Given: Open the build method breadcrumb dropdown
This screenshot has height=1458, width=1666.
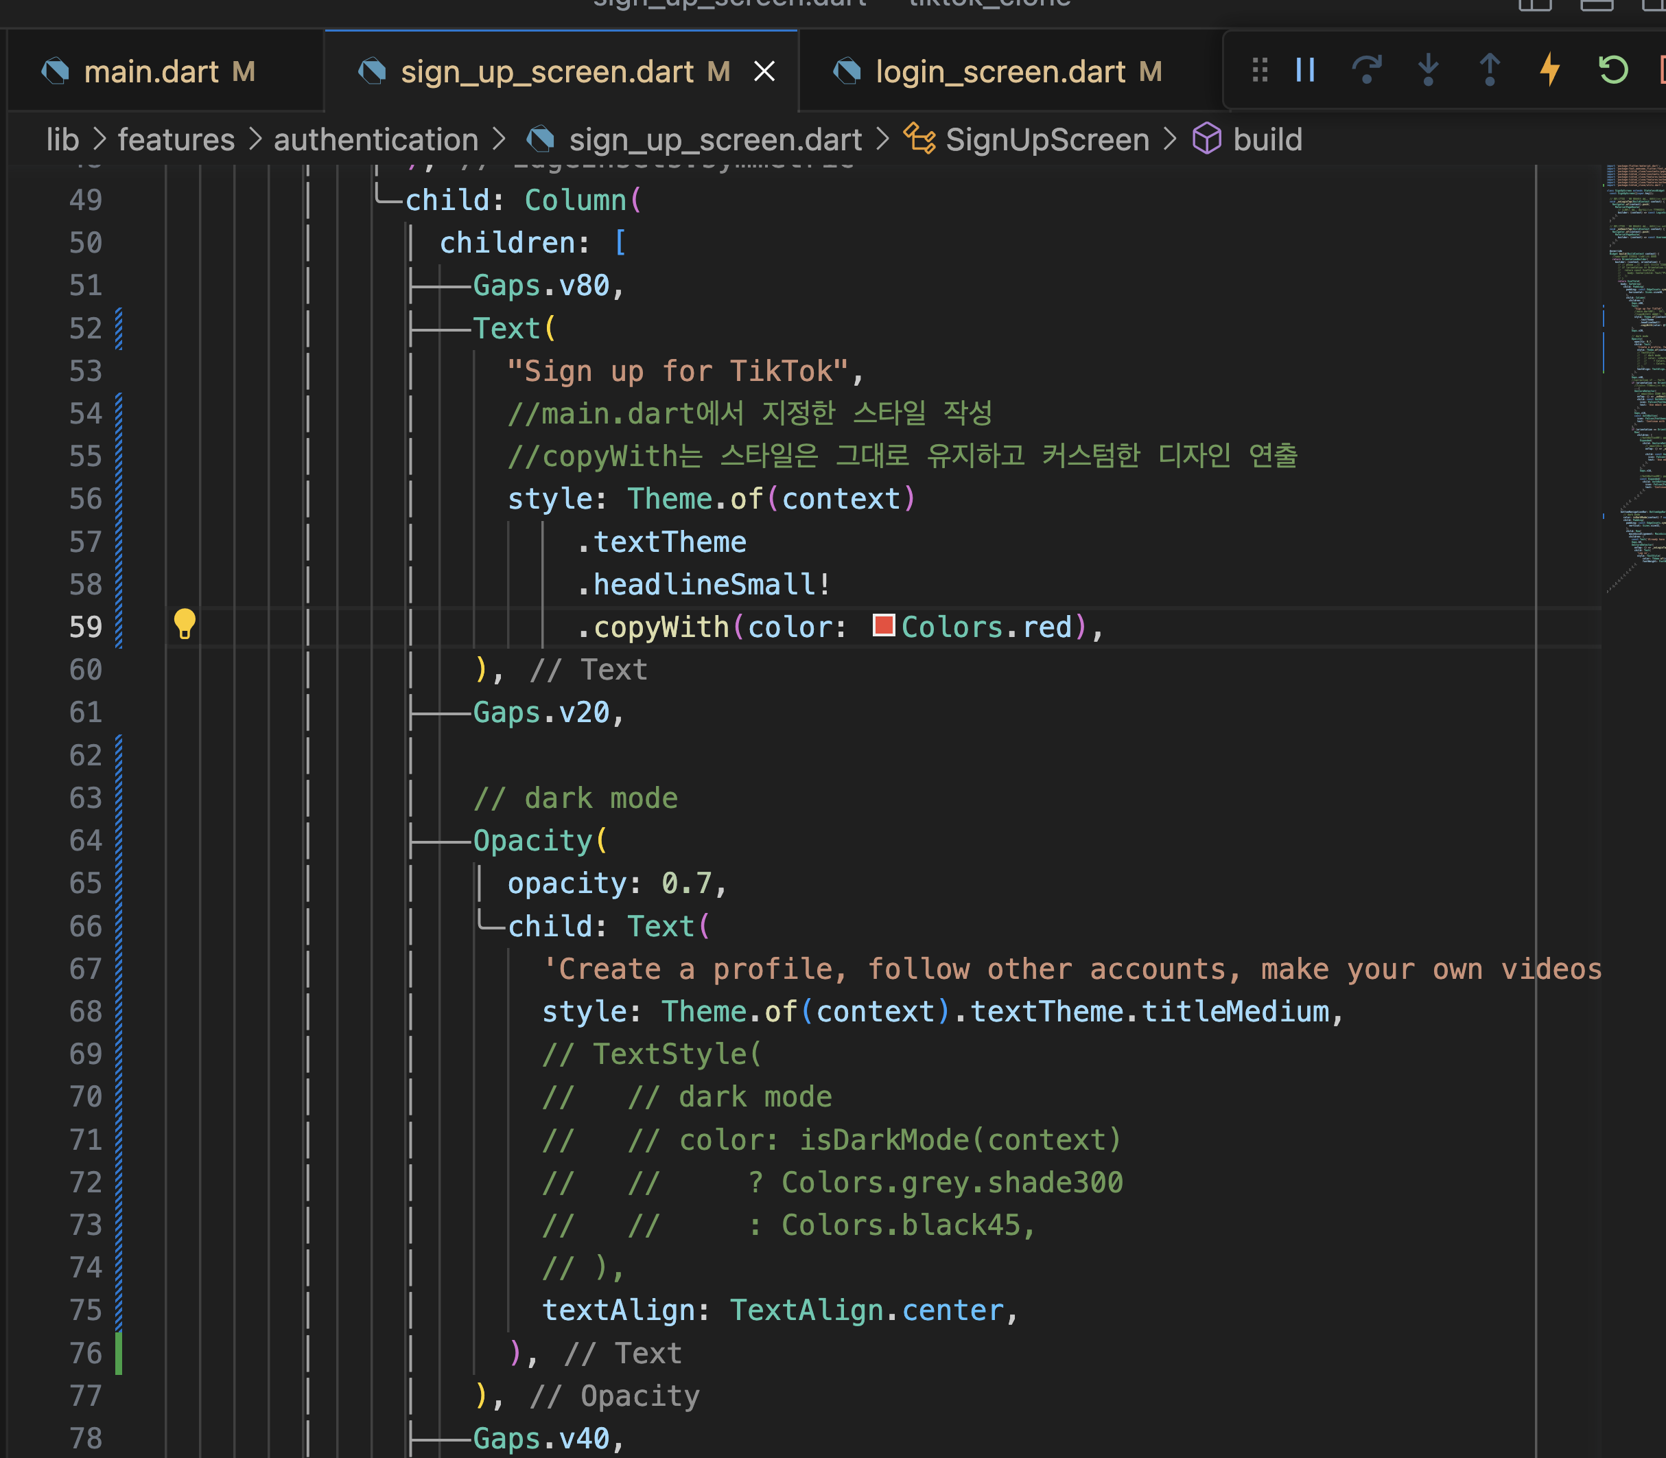Looking at the screenshot, I should pyautogui.click(x=1266, y=139).
